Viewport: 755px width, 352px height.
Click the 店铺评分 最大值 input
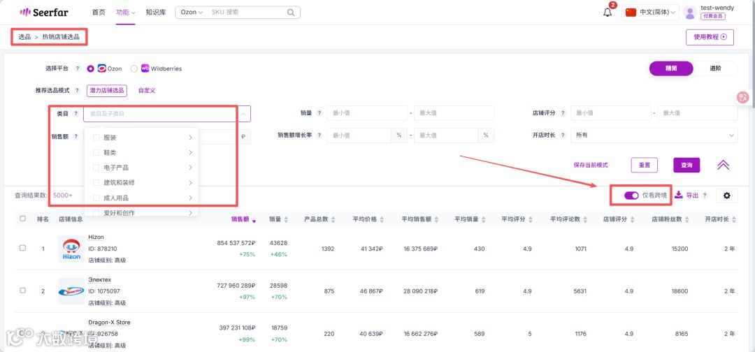tap(697, 113)
